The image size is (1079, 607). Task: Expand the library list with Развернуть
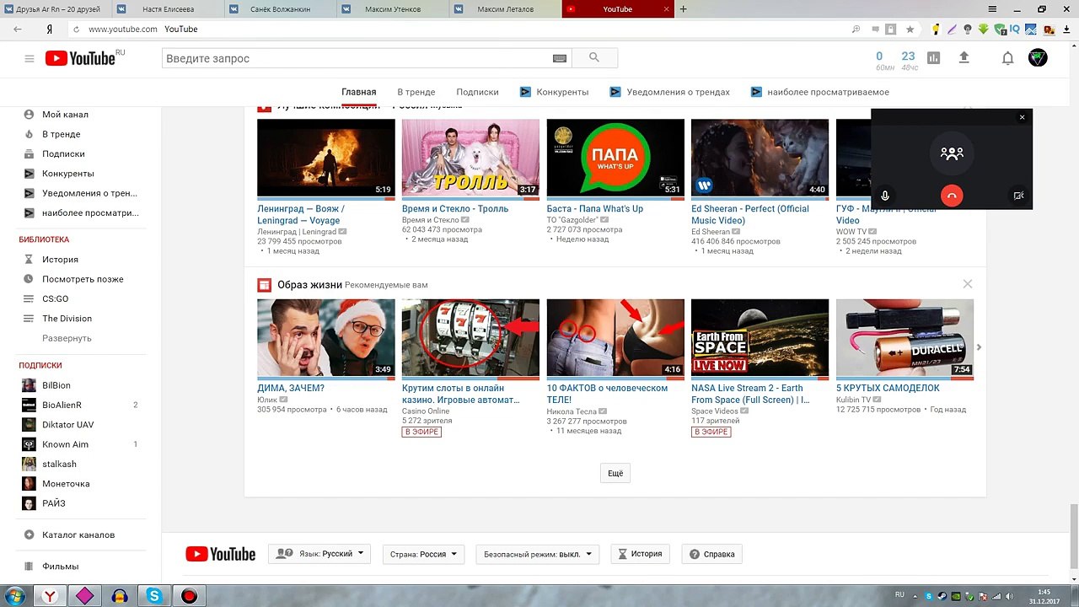point(67,338)
